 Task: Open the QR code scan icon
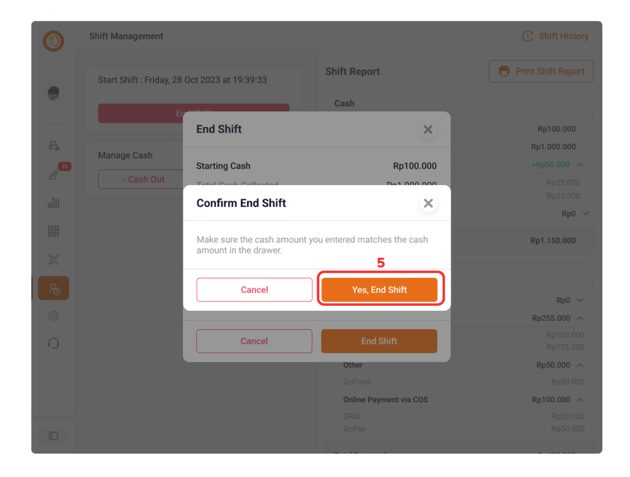click(53, 259)
